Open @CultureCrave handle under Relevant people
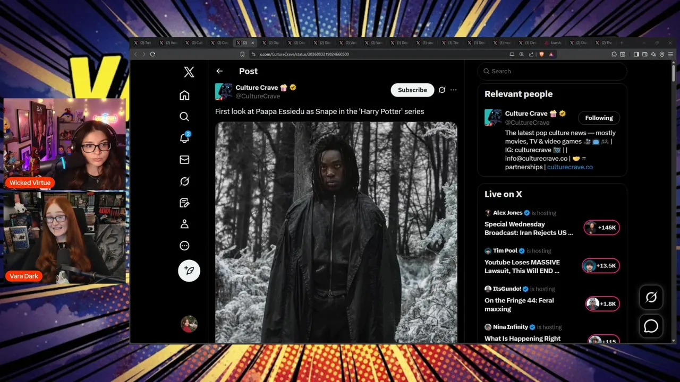Screen dimensions: 680x382 click(527, 123)
